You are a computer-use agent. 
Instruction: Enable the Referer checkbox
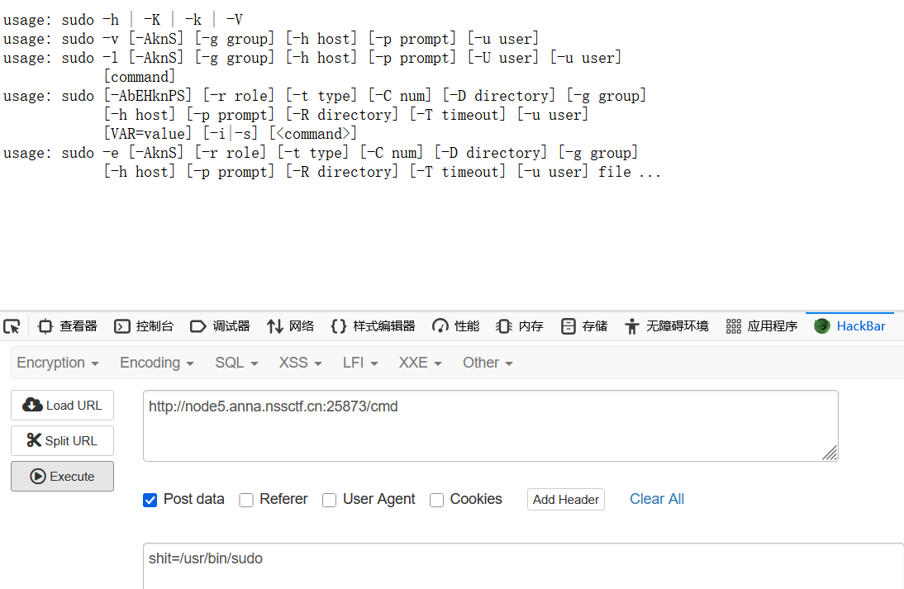click(x=246, y=499)
